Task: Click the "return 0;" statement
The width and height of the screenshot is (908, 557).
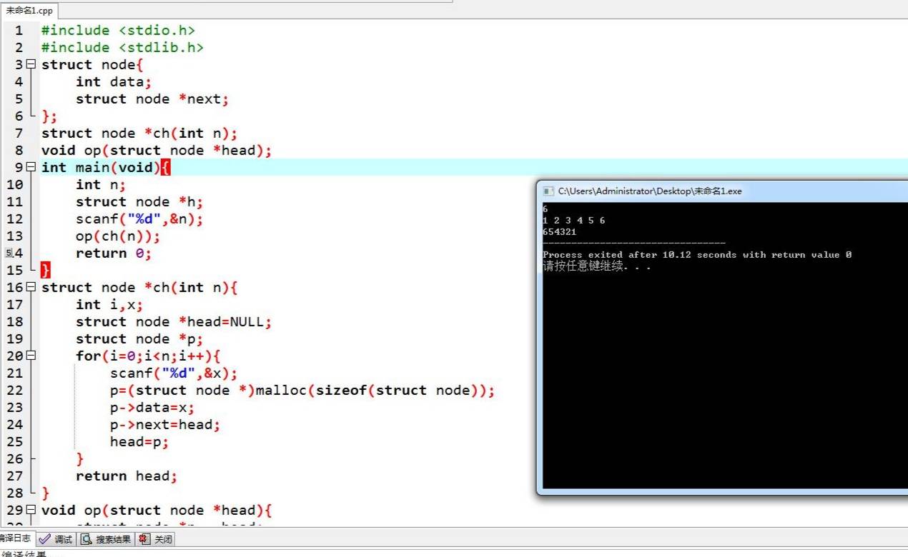Action: point(114,253)
